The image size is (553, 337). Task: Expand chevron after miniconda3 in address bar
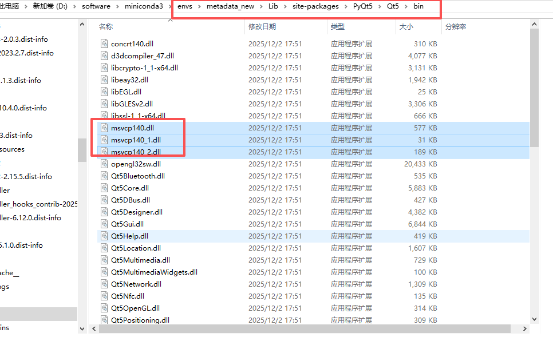(171, 7)
